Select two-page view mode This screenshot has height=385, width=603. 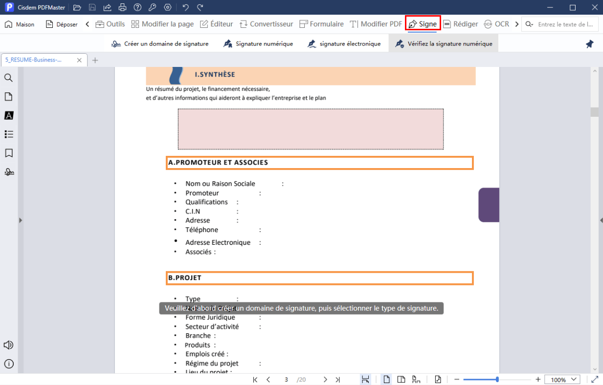coord(402,380)
